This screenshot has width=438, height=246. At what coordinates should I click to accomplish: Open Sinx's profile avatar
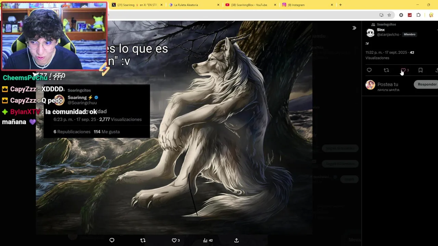pyautogui.click(x=370, y=33)
